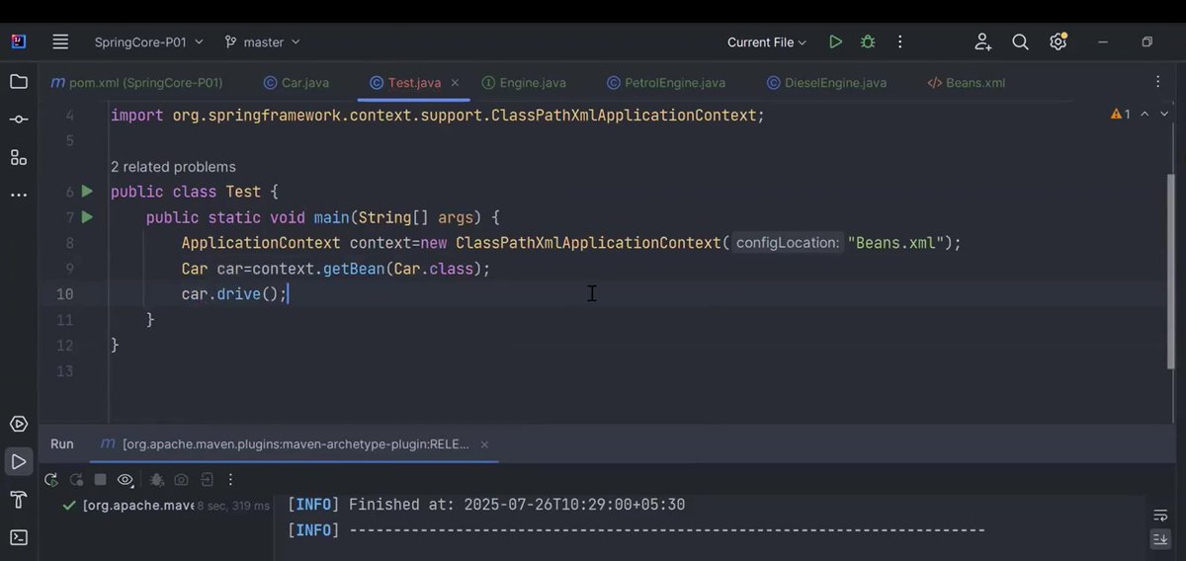Click the IntelliJ logo at top left

coord(19,41)
